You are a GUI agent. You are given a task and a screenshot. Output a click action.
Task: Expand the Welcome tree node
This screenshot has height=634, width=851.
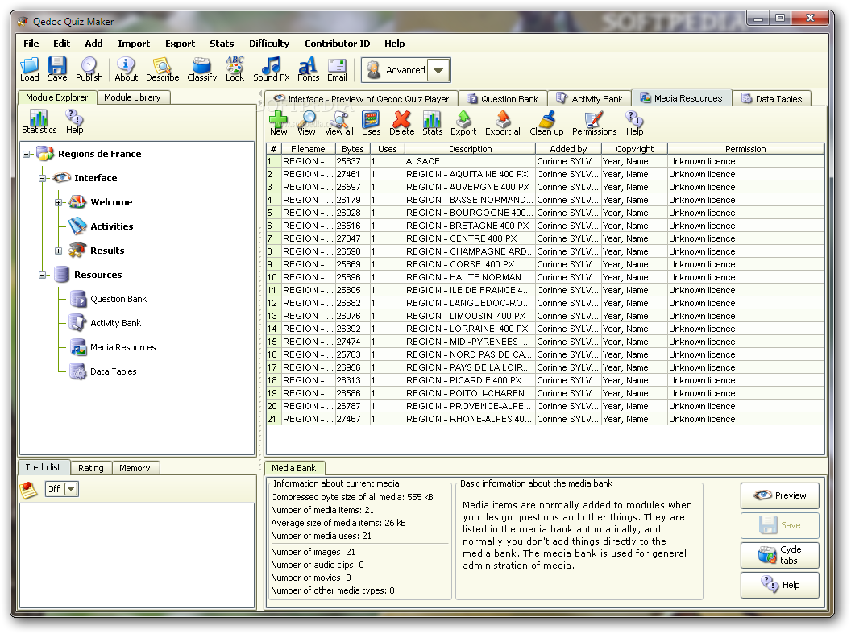[59, 202]
